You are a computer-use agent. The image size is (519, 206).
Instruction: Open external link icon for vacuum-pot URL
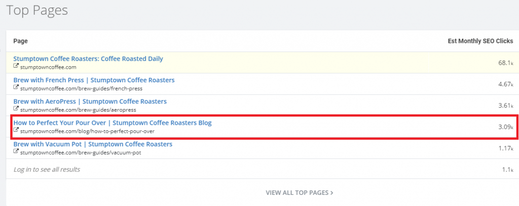coord(16,151)
